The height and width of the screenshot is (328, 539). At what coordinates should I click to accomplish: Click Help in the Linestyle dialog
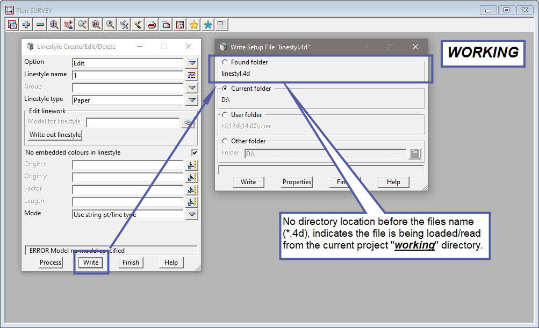(171, 263)
